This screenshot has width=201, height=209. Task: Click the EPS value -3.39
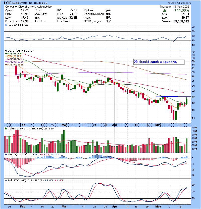(74, 14)
